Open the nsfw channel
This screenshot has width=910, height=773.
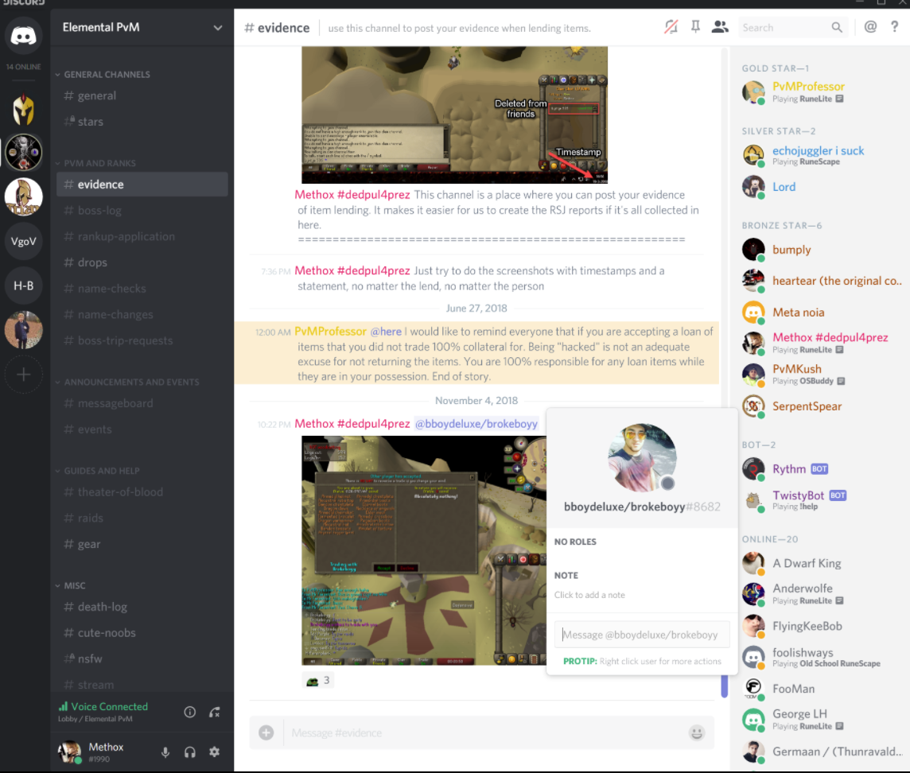point(142,659)
